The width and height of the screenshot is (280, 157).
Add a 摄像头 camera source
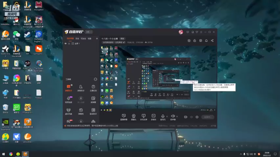pos(134,117)
